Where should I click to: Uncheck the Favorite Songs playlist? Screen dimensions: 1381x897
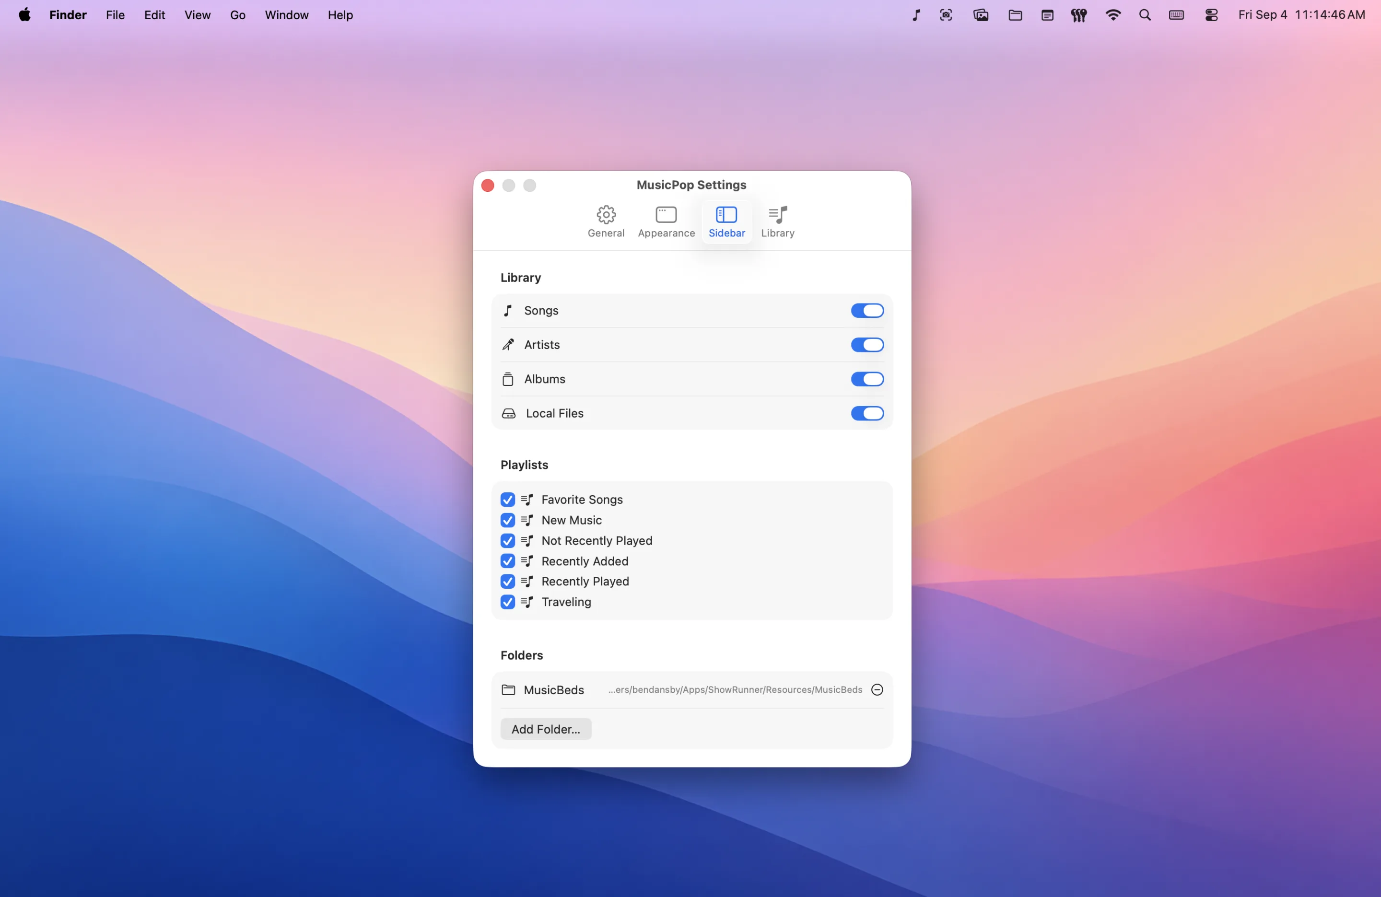508,500
